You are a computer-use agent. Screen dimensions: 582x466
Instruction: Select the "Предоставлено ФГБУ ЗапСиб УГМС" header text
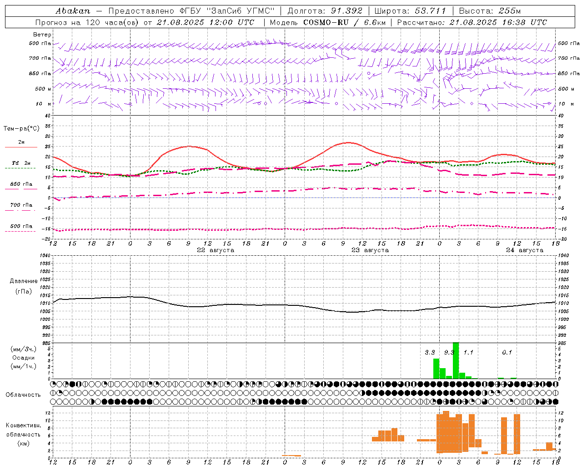tap(191, 11)
